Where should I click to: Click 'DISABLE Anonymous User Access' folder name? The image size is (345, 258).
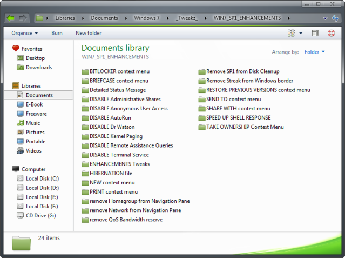click(x=128, y=109)
